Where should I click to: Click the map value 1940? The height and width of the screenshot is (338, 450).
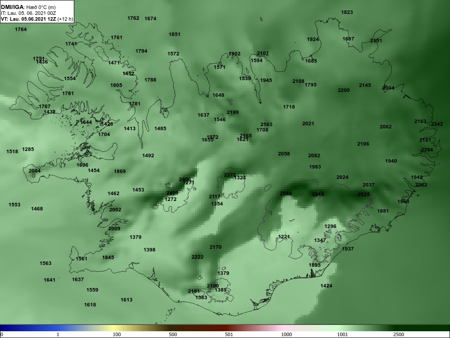pos(391,161)
